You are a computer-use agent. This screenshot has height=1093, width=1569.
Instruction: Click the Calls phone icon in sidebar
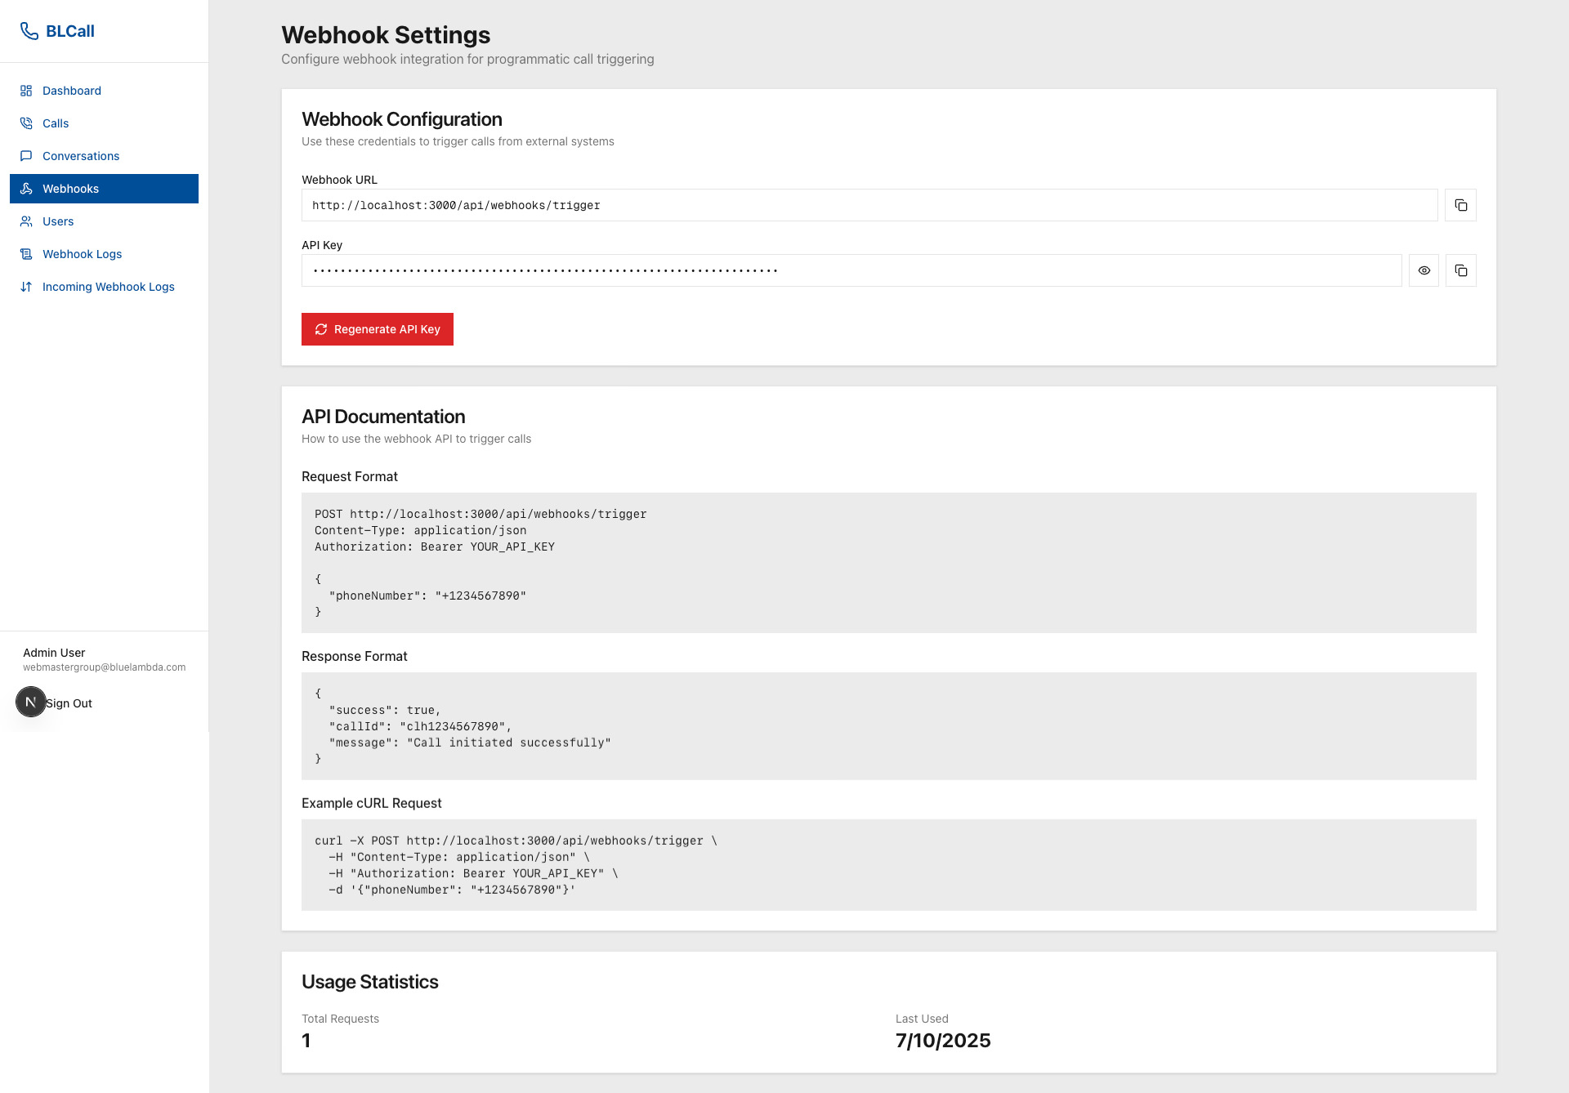coord(26,123)
